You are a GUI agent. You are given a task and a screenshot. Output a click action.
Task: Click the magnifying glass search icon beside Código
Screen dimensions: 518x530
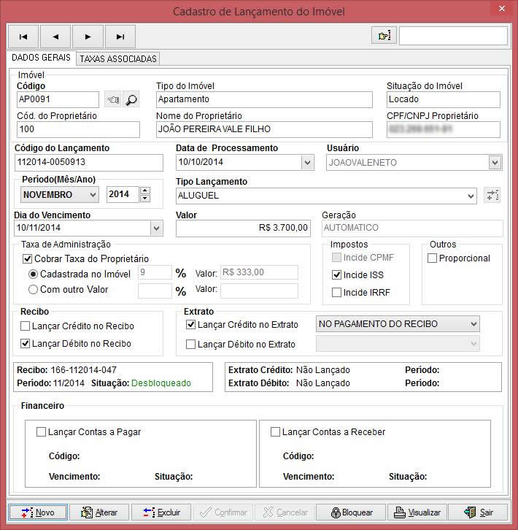(131, 100)
